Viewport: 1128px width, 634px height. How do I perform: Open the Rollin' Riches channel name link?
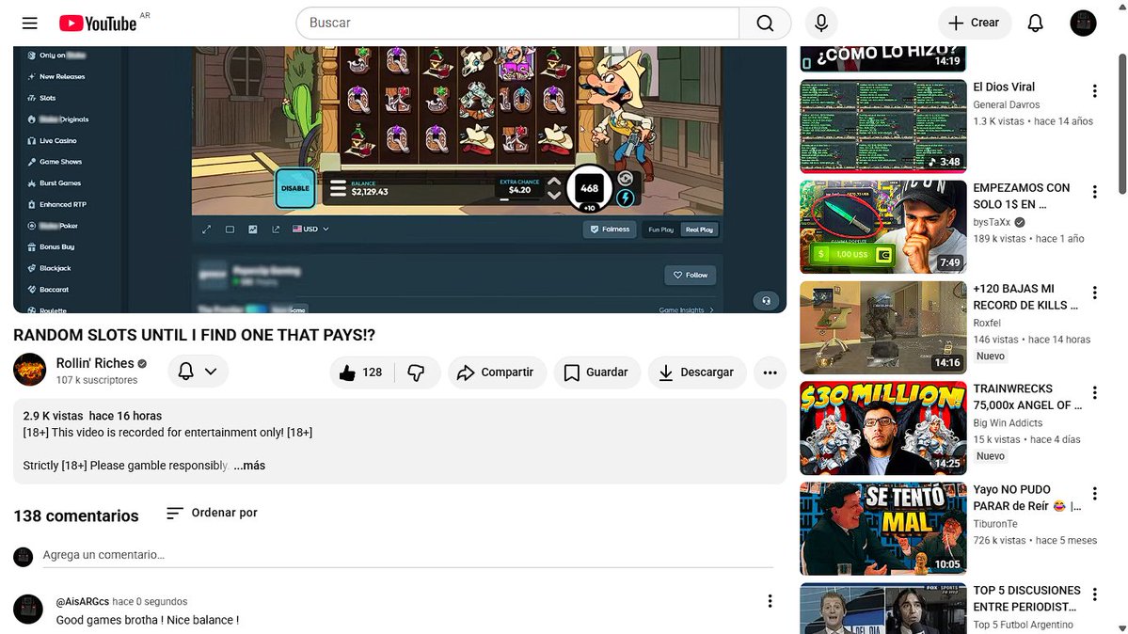point(95,363)
